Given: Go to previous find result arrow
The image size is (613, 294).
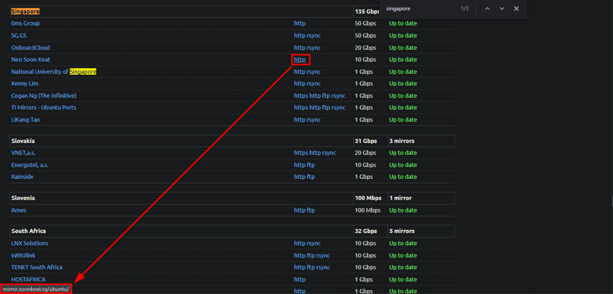Looking at the screenshot, I should pos(487,9).
